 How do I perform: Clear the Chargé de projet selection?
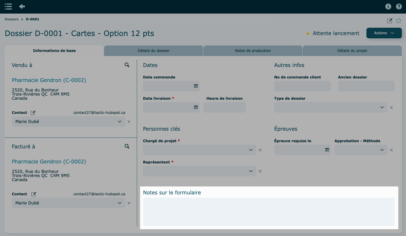260,150
